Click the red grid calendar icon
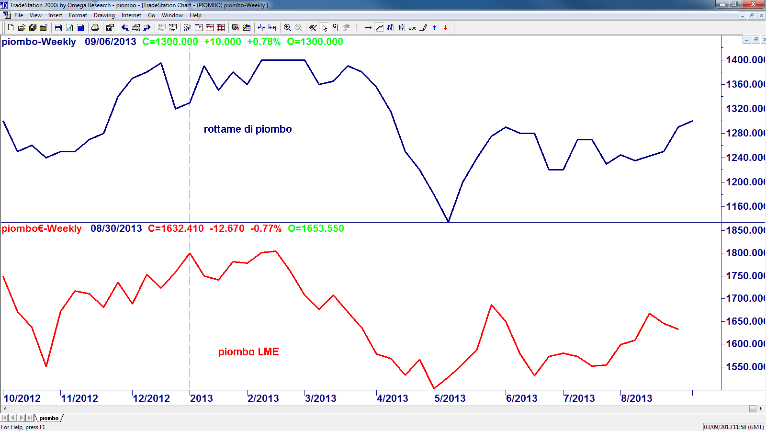Viewport: 766px width, 431px height. (x=221, y=27)
